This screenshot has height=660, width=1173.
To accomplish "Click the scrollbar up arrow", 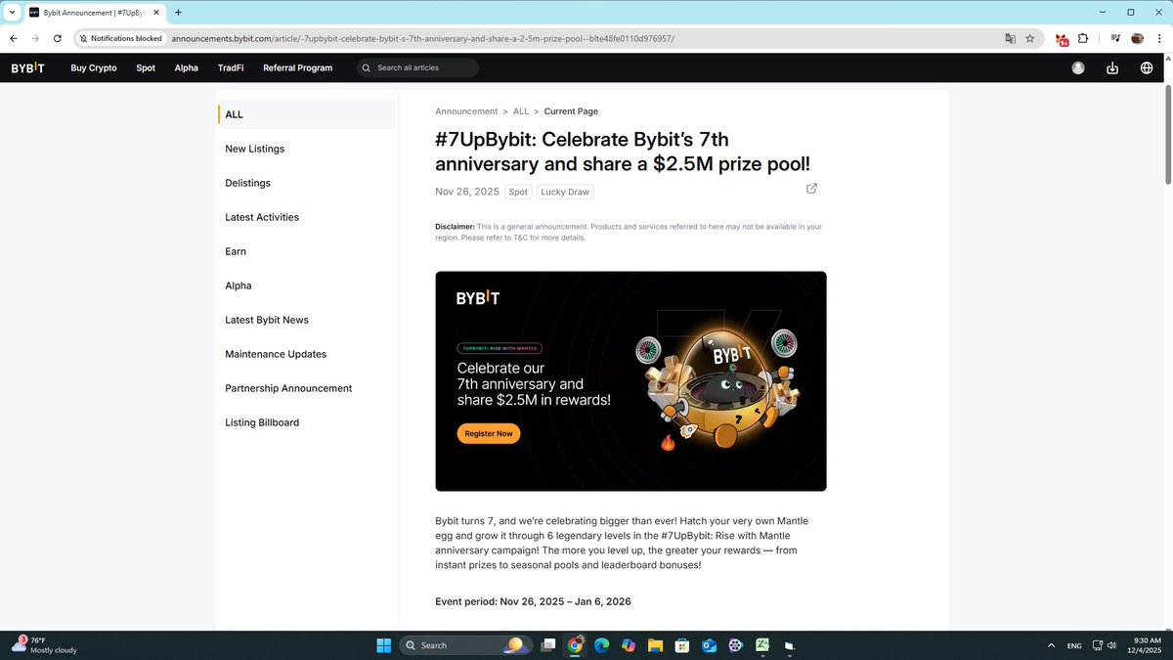I will coord(1167,59).
